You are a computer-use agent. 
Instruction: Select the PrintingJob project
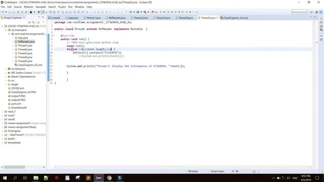pos(14,131)
